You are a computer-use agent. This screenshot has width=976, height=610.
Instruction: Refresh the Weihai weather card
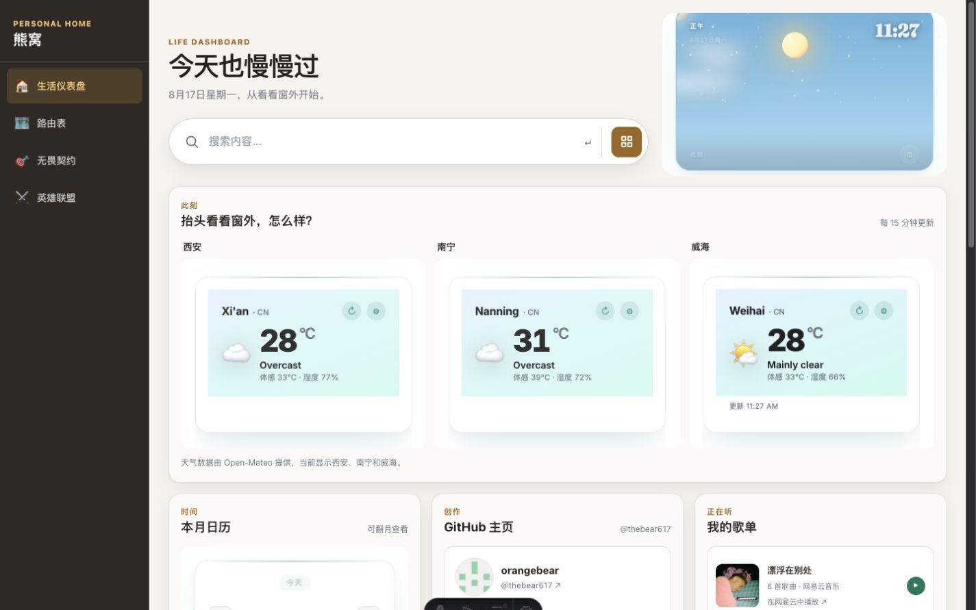coord(859,310)
